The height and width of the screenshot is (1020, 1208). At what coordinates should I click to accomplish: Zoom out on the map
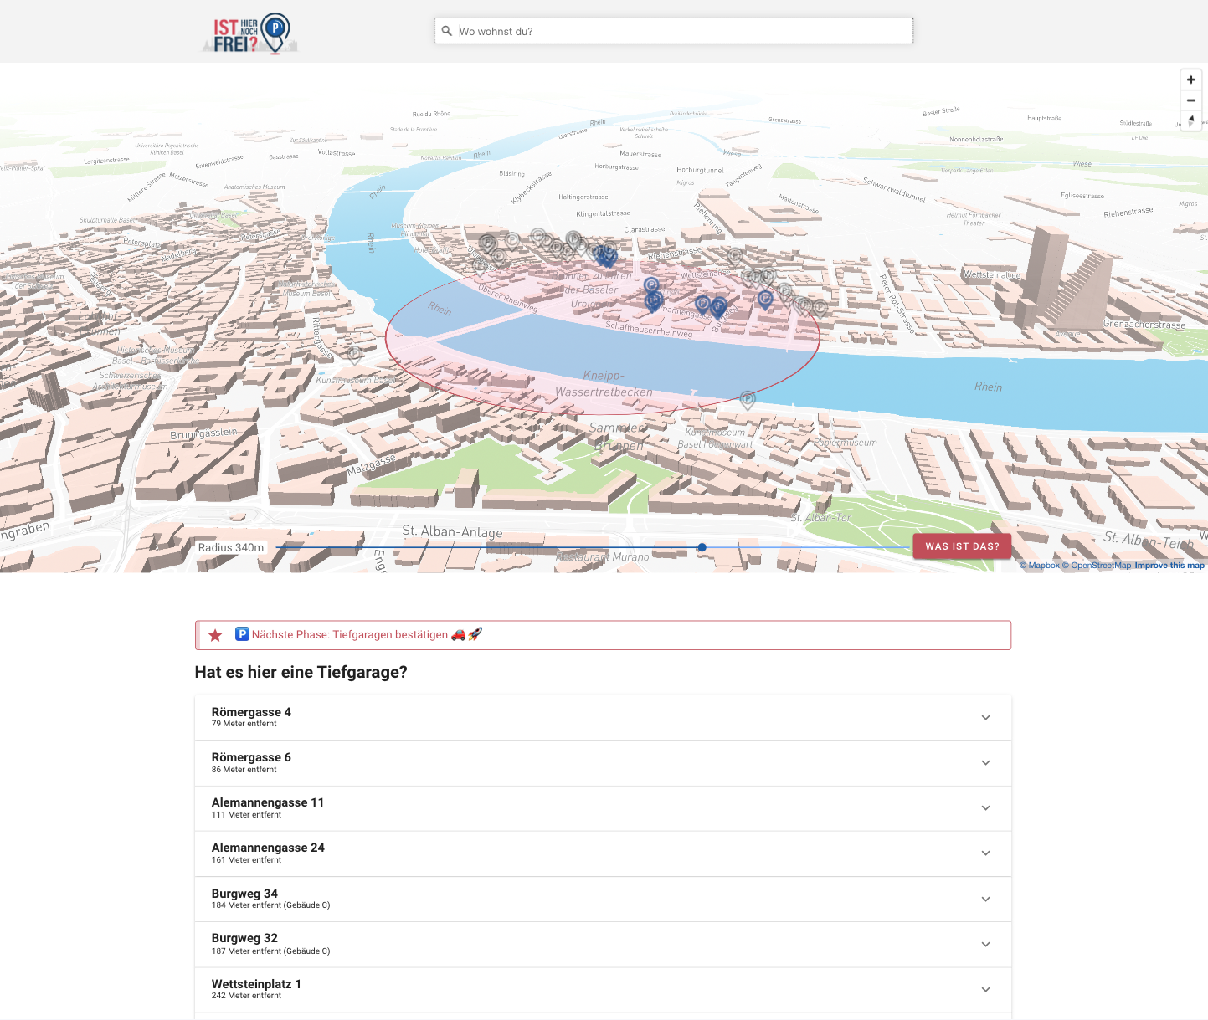click(1190, 100)
